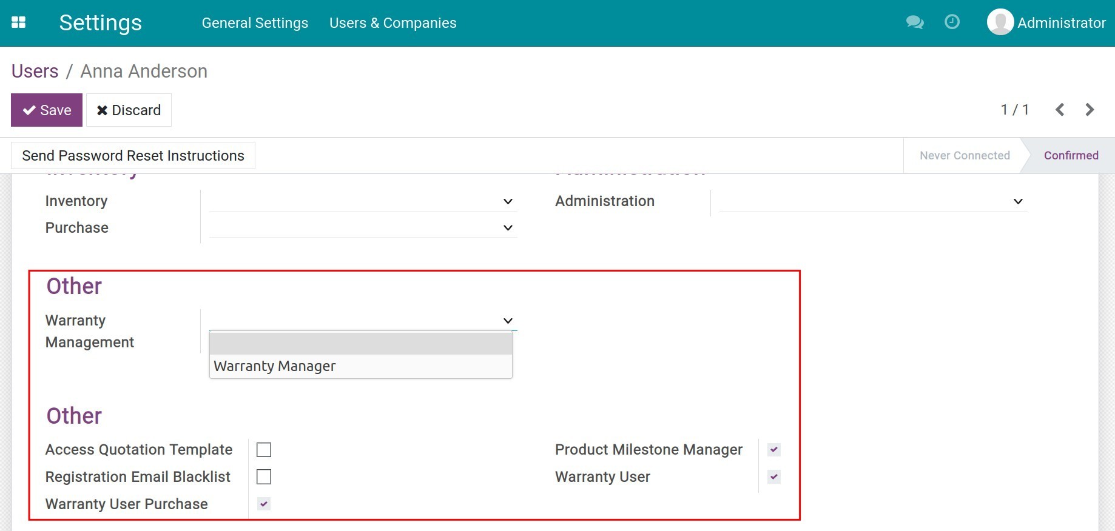Open the activities clock icon
Viewport: 1115px width, 531px height.
952,22
